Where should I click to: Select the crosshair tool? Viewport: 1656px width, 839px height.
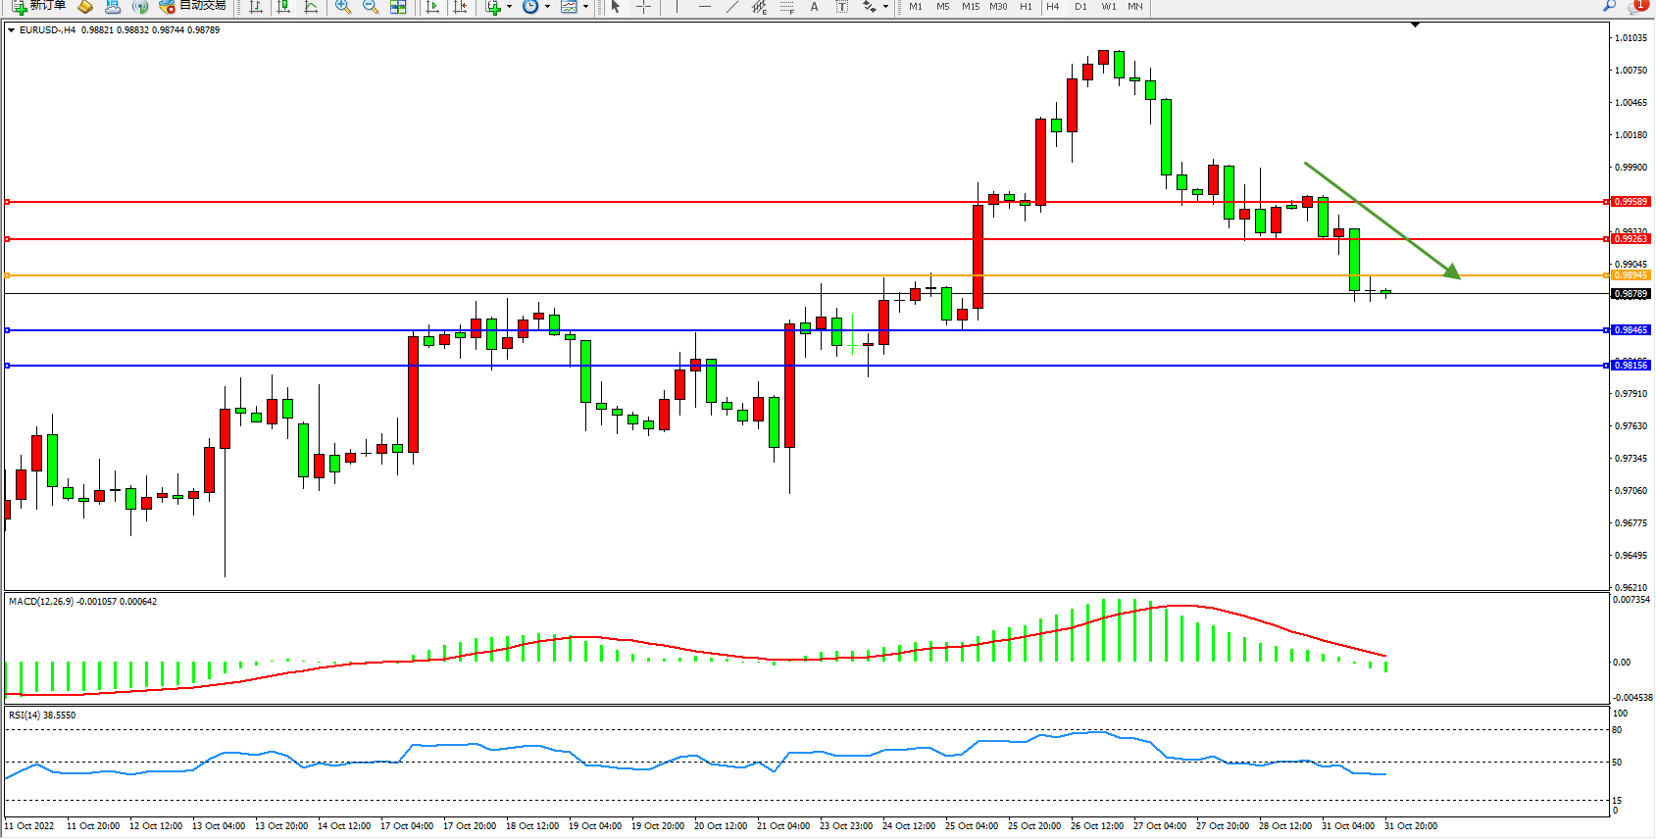click(643, 7)
